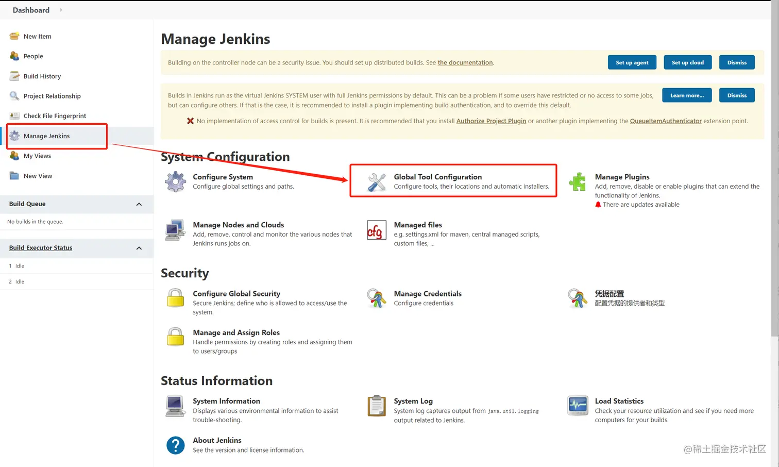
Task: Click the New Item sidebar icon
Action: point(14,36)
